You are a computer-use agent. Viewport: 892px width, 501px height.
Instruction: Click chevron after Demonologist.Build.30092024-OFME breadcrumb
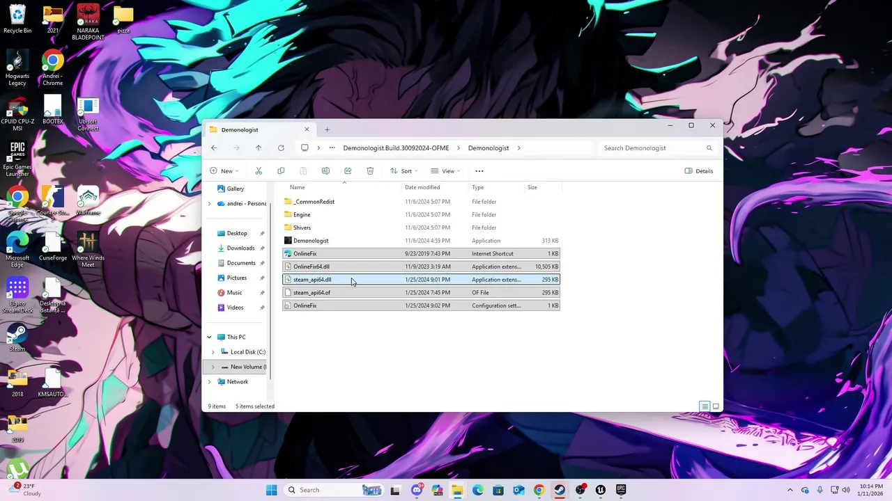pos(459,148)
